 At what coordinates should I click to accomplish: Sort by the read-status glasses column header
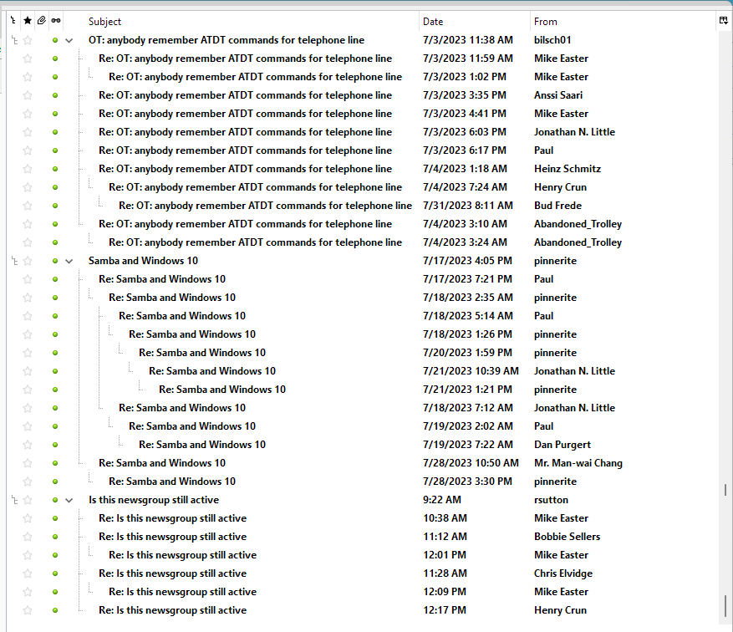click(56, 21)
